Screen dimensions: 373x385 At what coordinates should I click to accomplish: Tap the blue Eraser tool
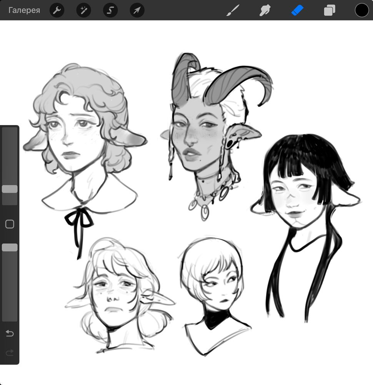point(297,10)
